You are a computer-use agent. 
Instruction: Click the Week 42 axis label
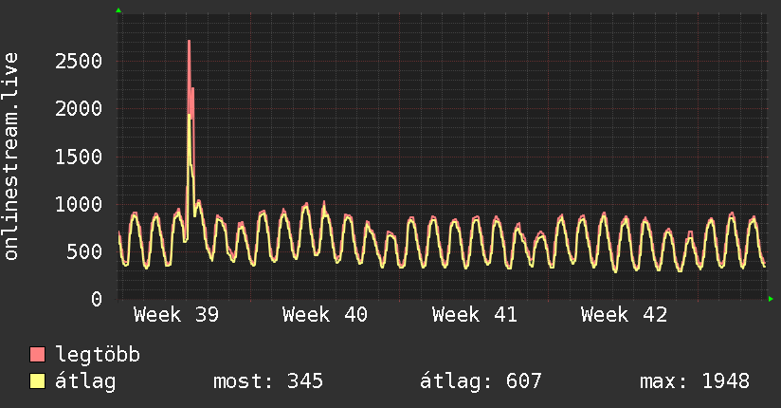[x=624, y=315]
